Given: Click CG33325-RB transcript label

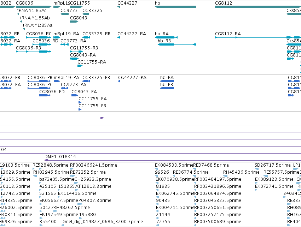Looking at the screenshot, I should pyautogui.click(x=96, y=34).
